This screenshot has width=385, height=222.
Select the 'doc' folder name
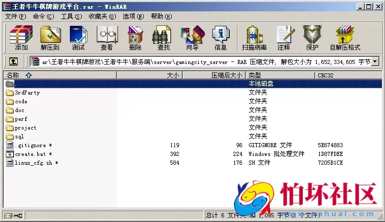click(20, 110)
